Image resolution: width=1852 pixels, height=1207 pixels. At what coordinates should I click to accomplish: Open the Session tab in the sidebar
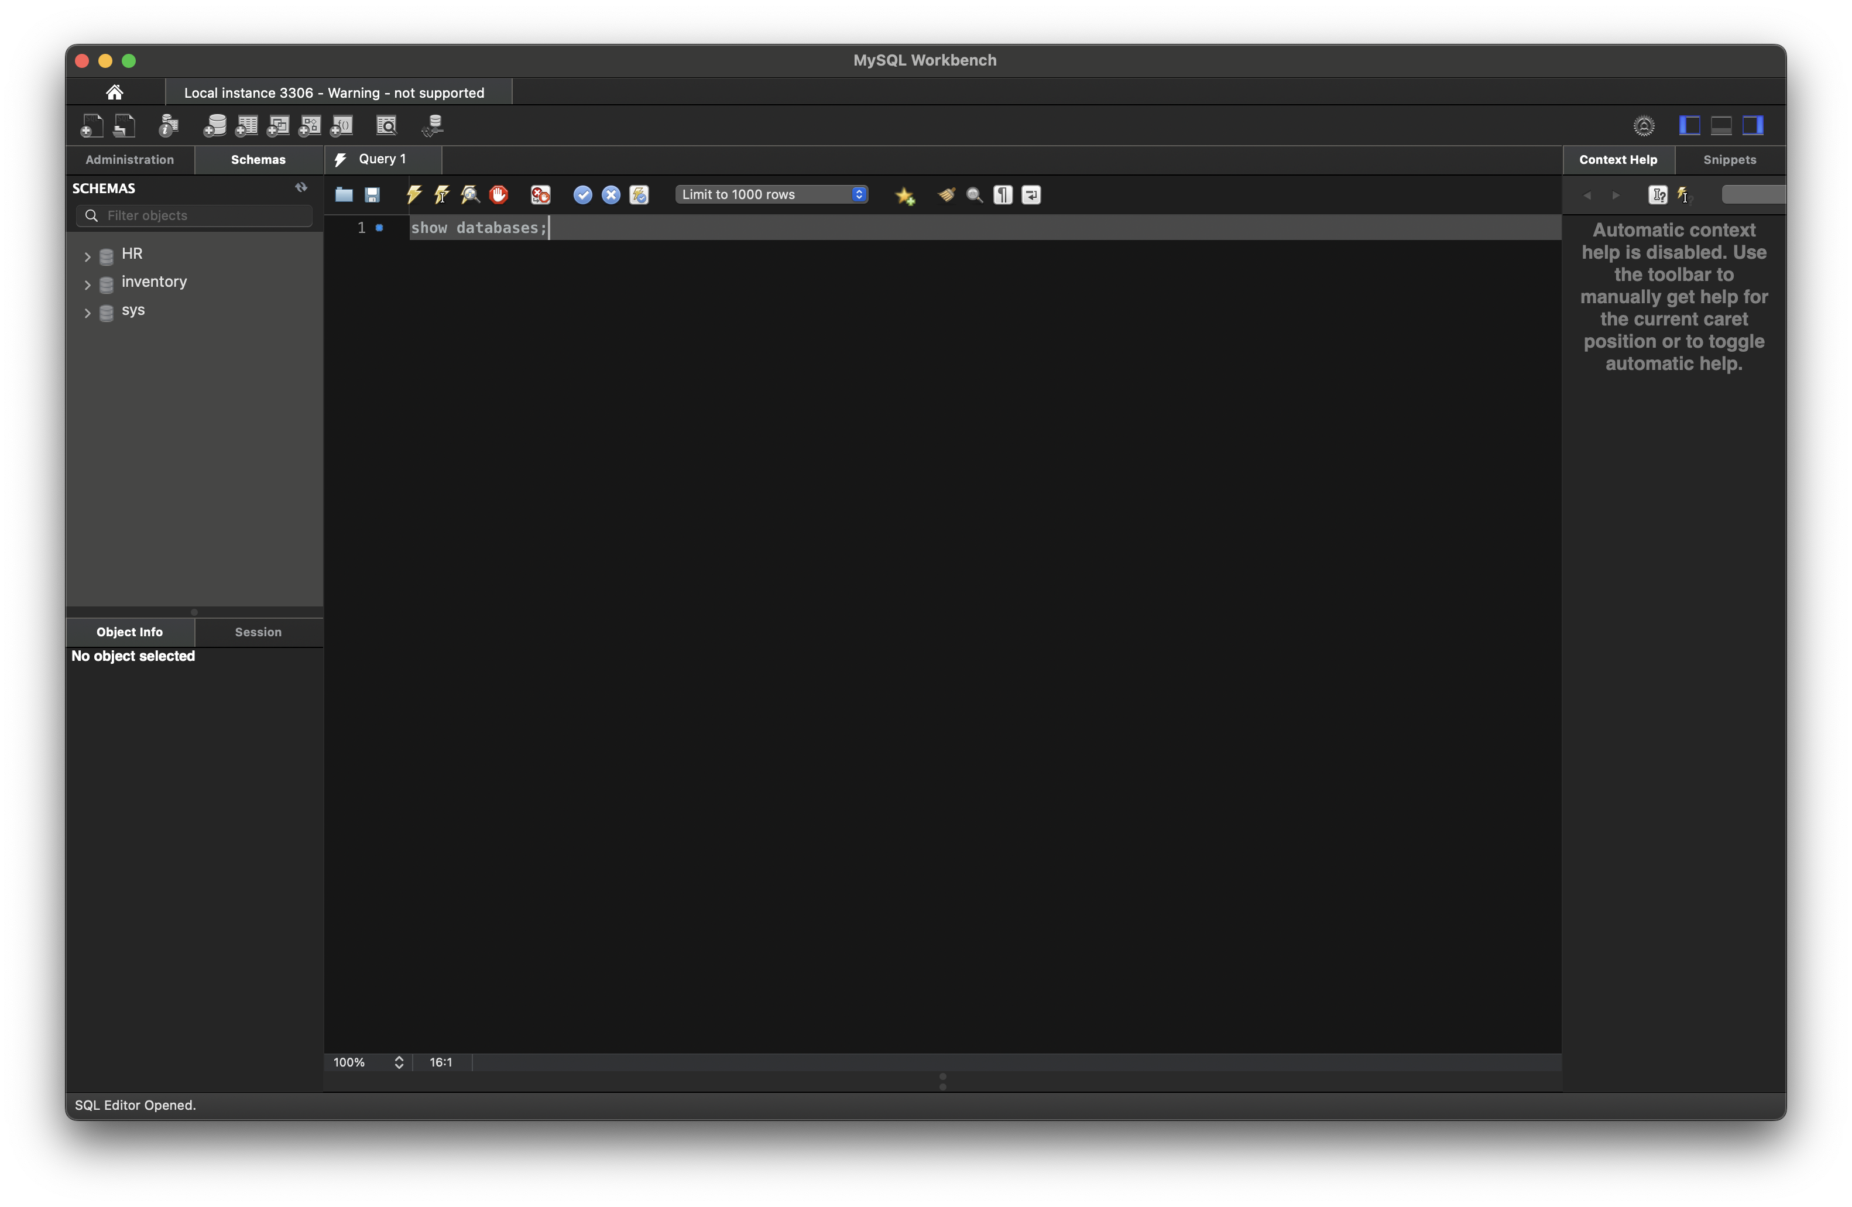pos(258,632)
